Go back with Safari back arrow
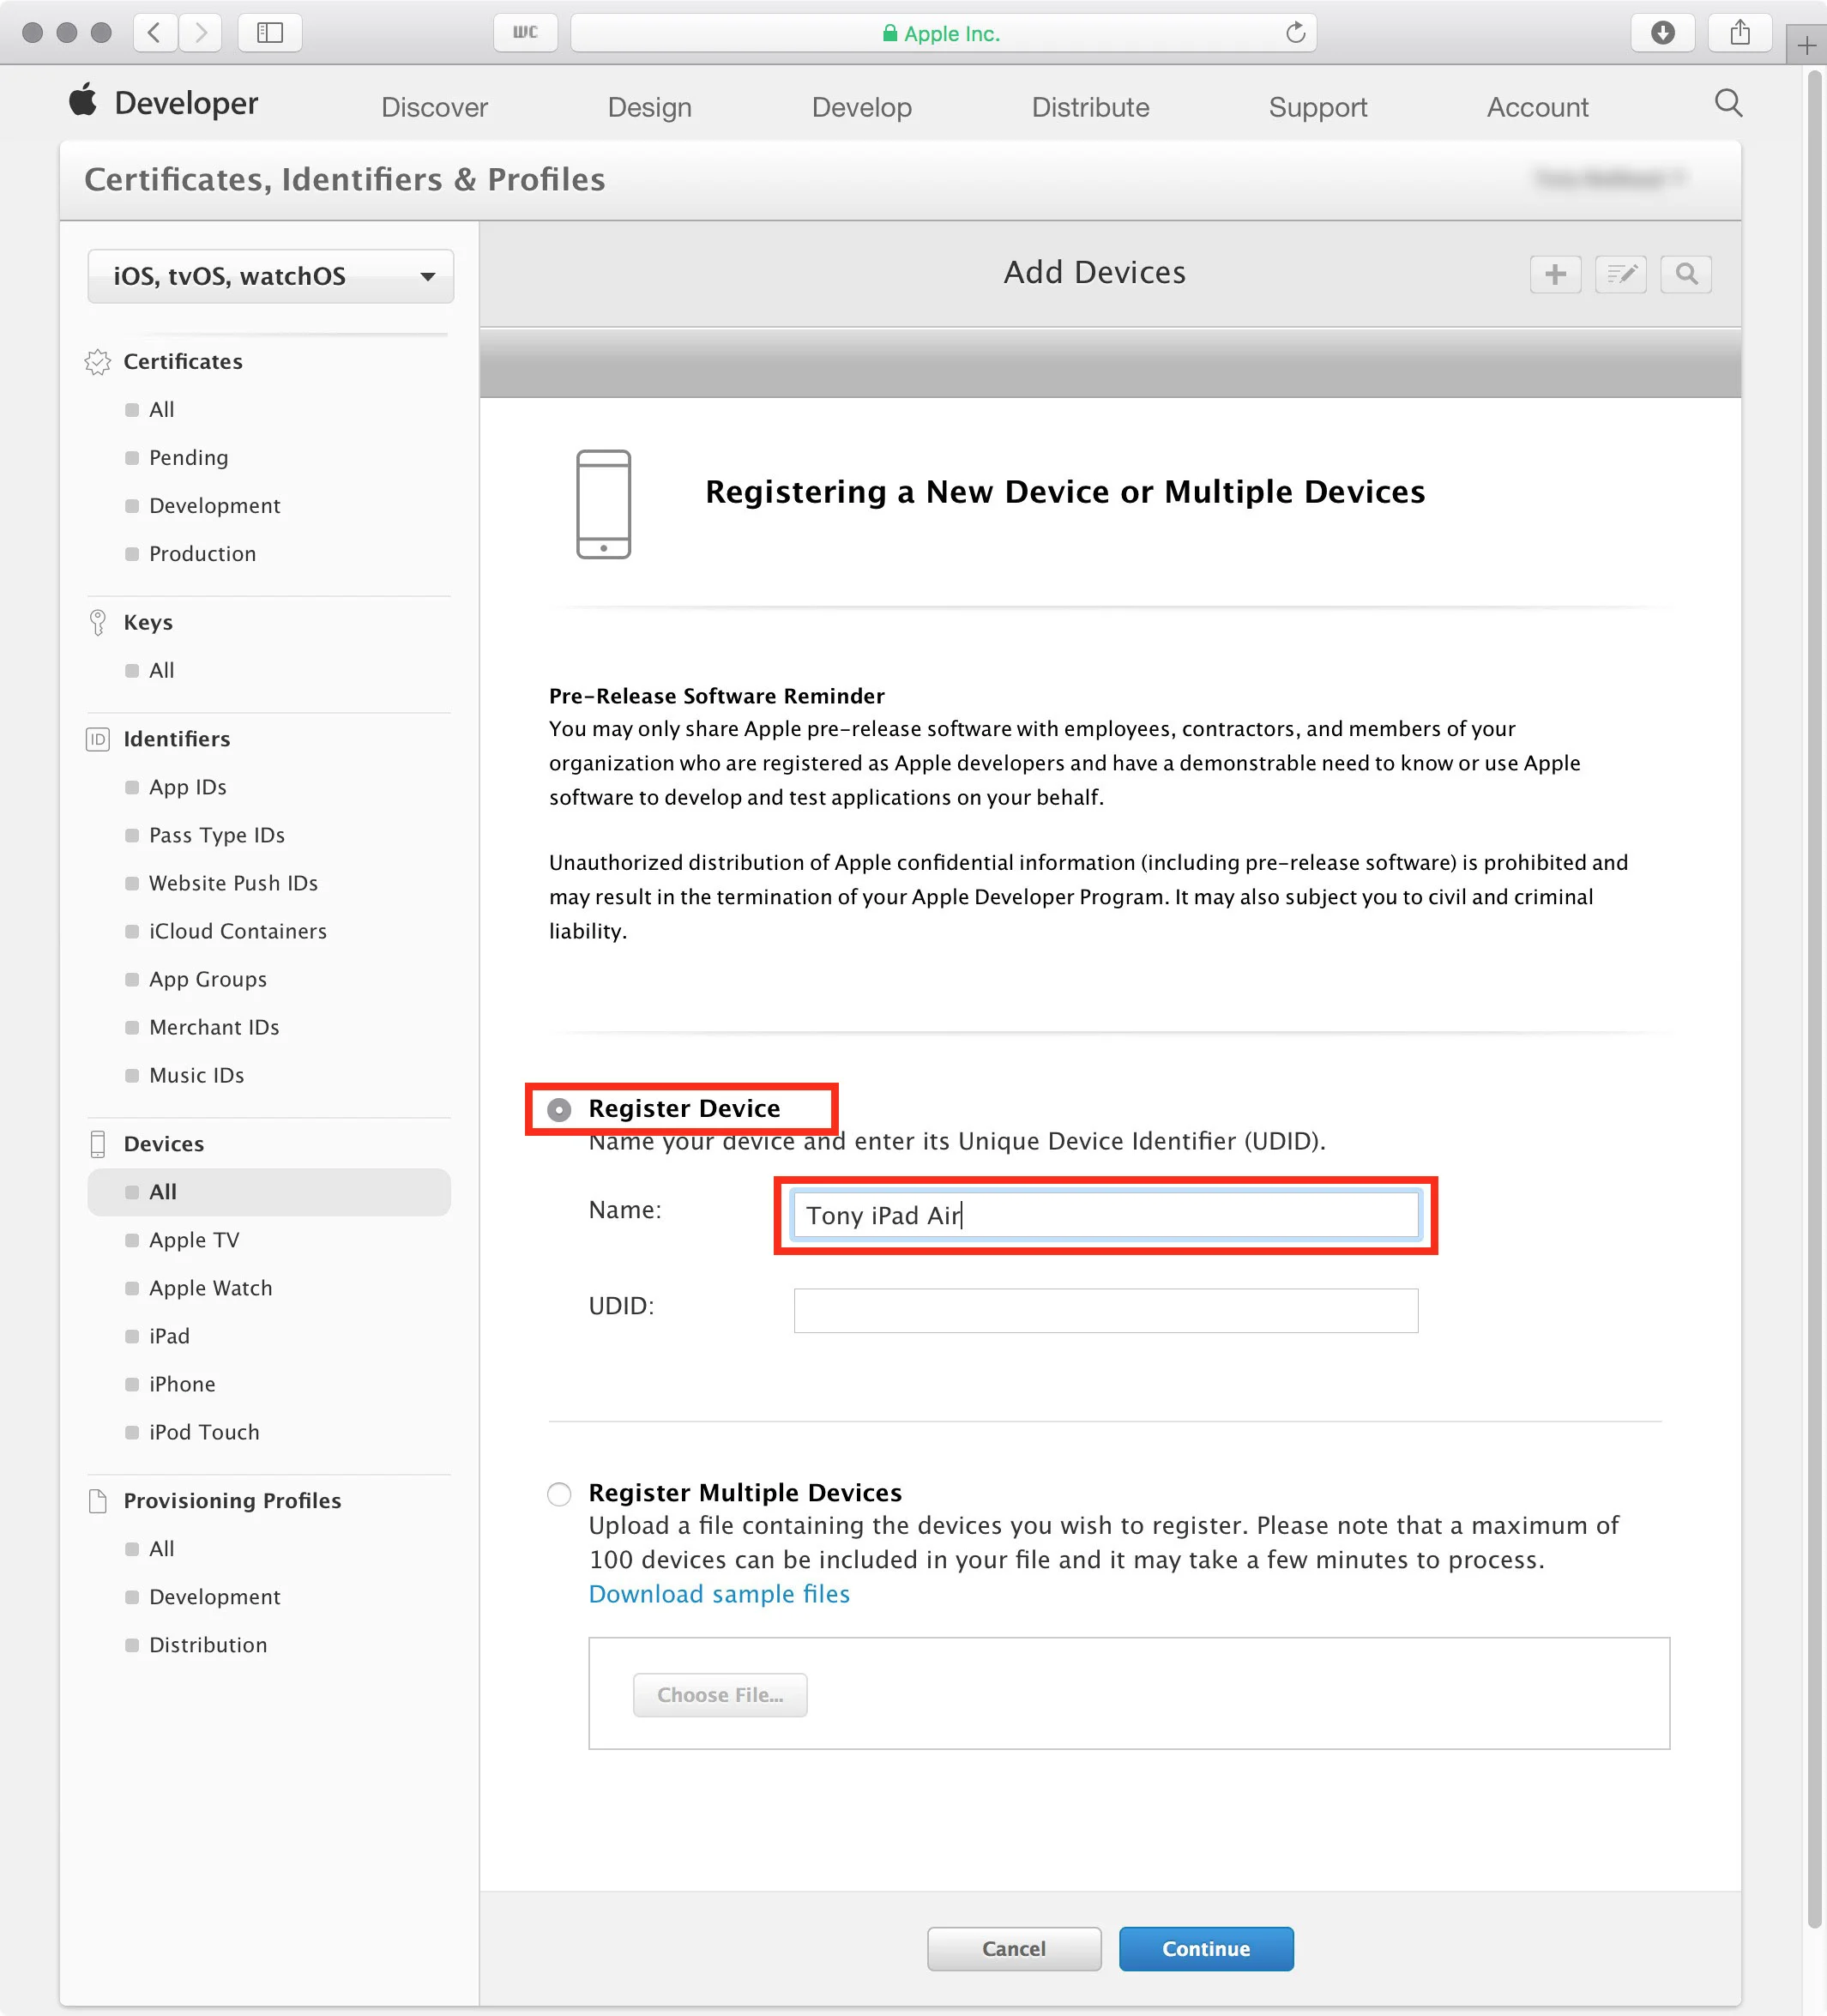 (155, 33)
